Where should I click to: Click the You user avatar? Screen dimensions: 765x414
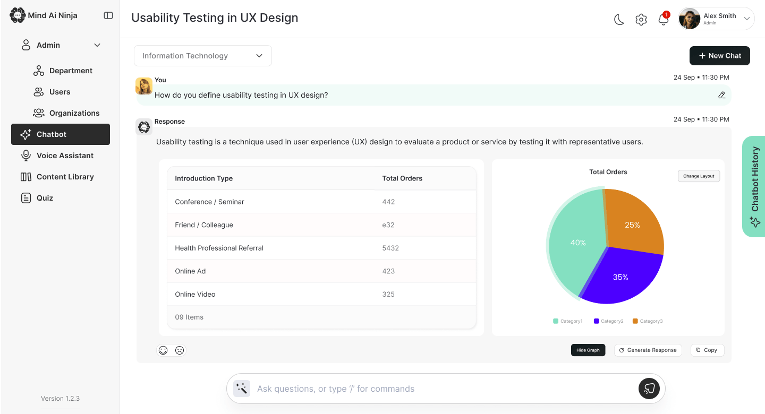click(144, 86)
